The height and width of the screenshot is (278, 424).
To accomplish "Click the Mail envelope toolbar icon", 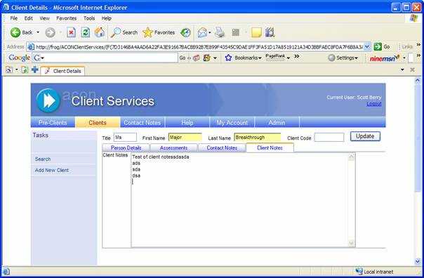I will [202, 33].
